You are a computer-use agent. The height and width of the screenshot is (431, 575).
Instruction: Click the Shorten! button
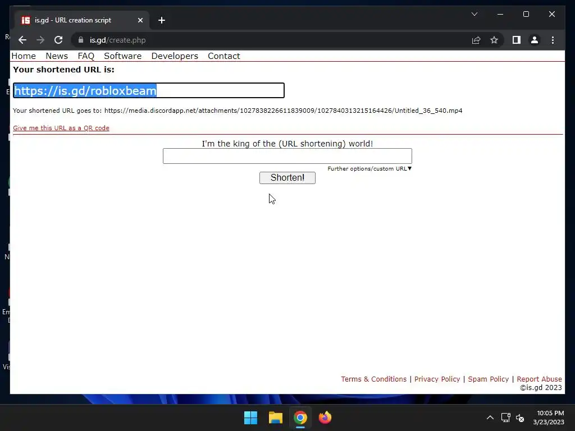click(x=287, y=178)
